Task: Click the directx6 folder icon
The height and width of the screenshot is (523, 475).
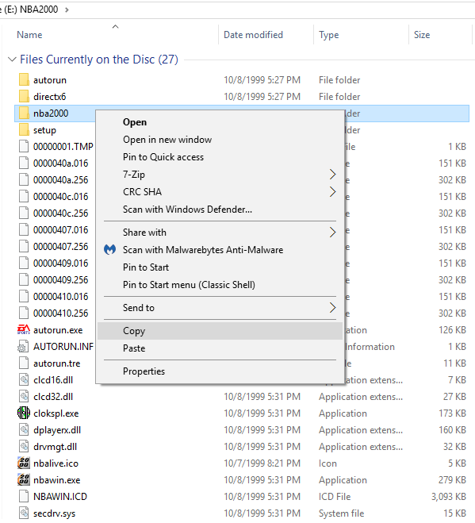Action: (x=24, y=97)
